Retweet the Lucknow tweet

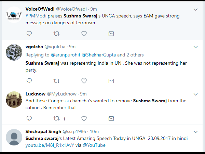[x=57, y=119]
